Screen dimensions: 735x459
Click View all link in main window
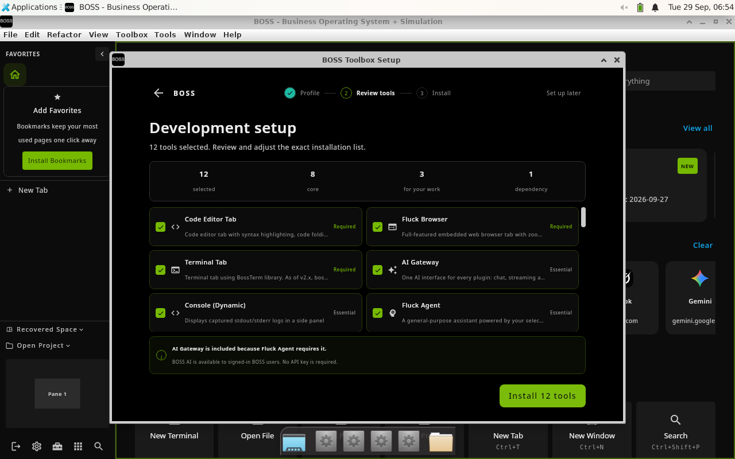tap(698, 128)
